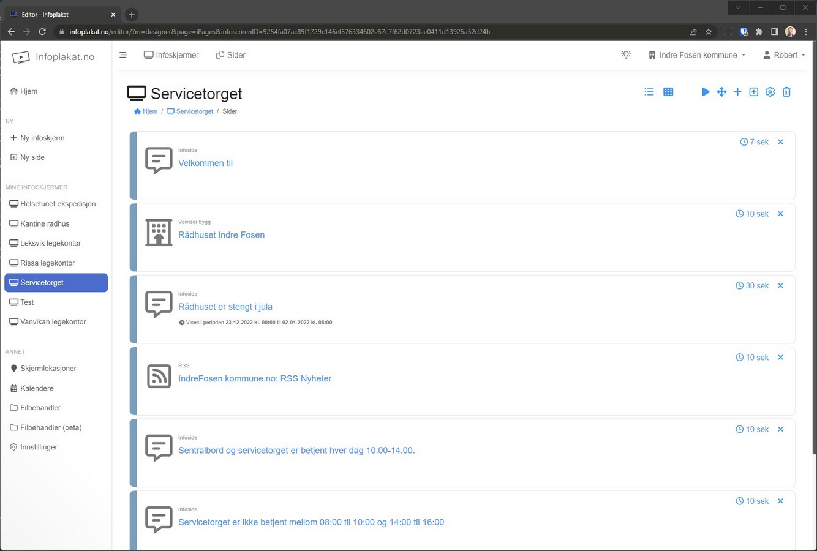Screen dimensions: 817x551
Task: Open 7 sek duration on Velkommen til
Action: (x=754, y=142)
